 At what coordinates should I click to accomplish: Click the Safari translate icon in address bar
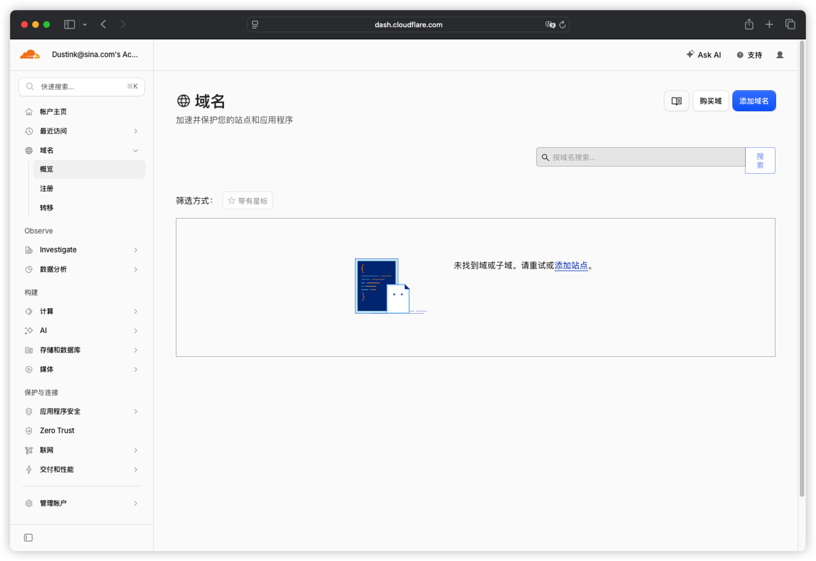(550, 24)
